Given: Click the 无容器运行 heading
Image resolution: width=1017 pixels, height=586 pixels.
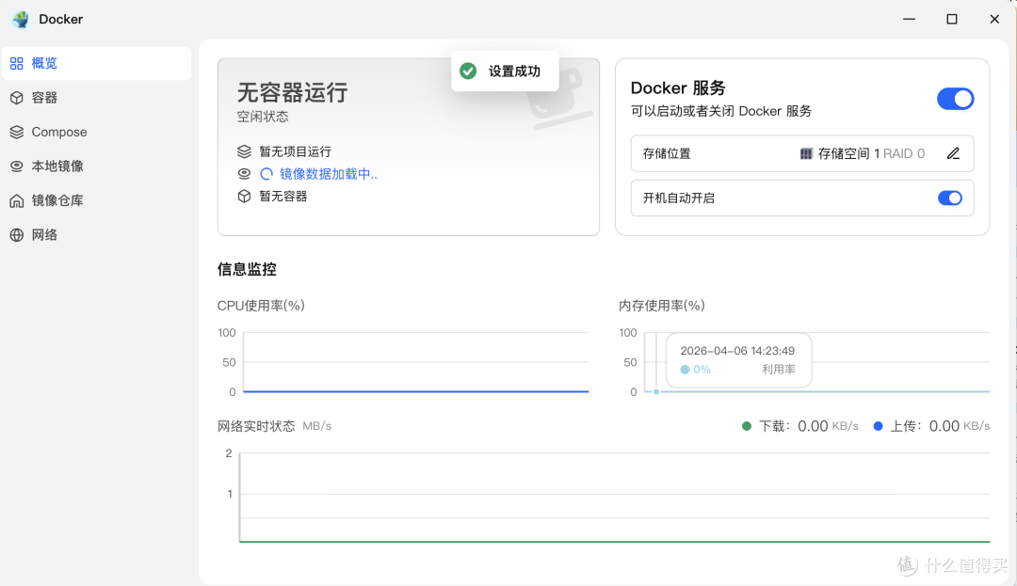Looking at the screenshot, I should click(x=292, y=92).
